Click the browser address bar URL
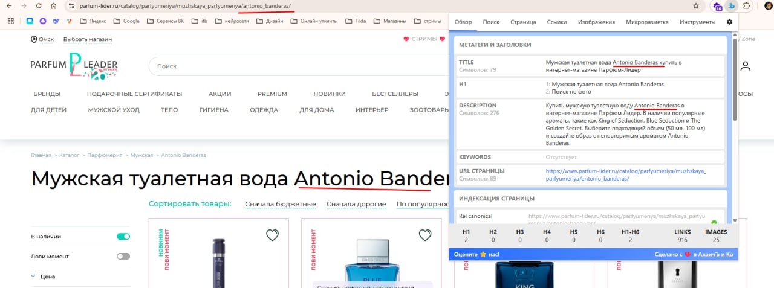 pyautogui.click(x=185, y=6)
